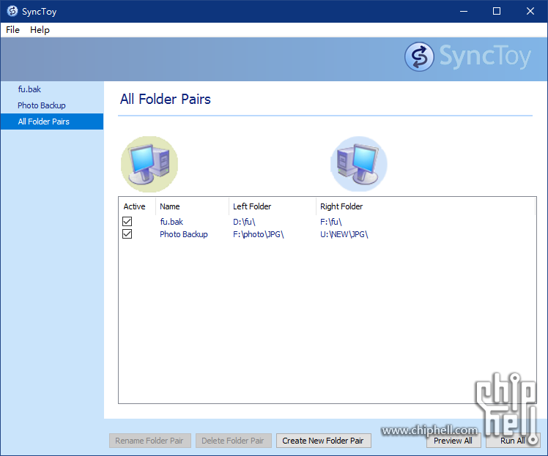Screen dimensions: 548x456
Task: Select the fu.bak name in the table
Action: [171, 222]
